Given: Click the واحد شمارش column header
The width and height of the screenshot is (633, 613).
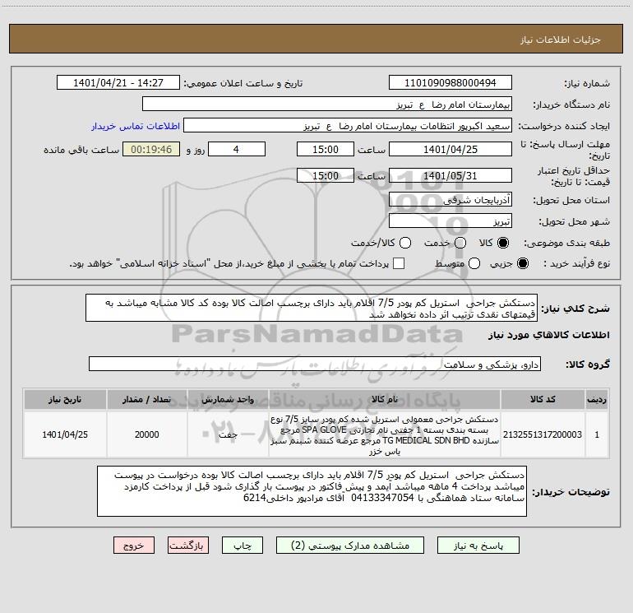Looking at the screenshot, I should 228,399.
